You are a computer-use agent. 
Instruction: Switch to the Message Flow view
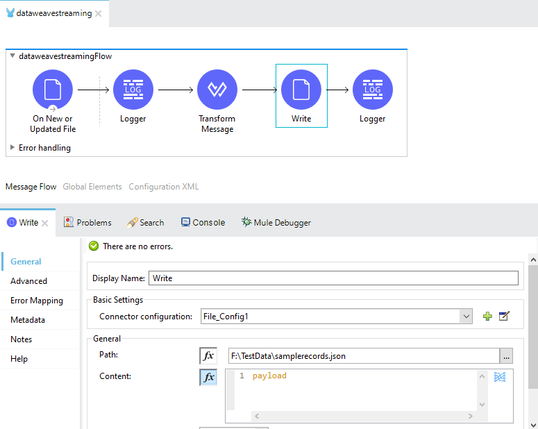[x=31, y=187]
